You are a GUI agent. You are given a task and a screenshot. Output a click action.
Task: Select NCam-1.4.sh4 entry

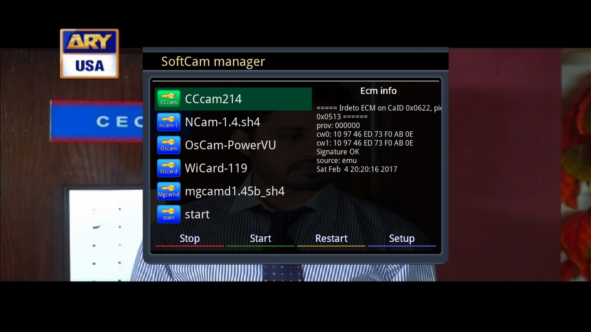(223, 122)
